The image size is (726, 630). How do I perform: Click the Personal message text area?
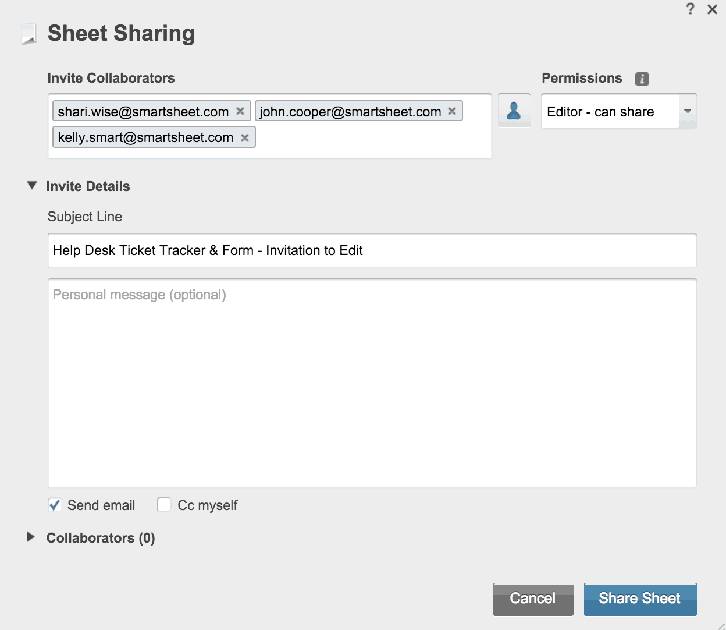pos(372,384)
